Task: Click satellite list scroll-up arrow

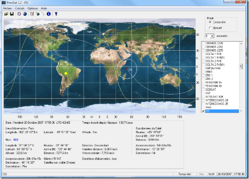Action: 241,43
